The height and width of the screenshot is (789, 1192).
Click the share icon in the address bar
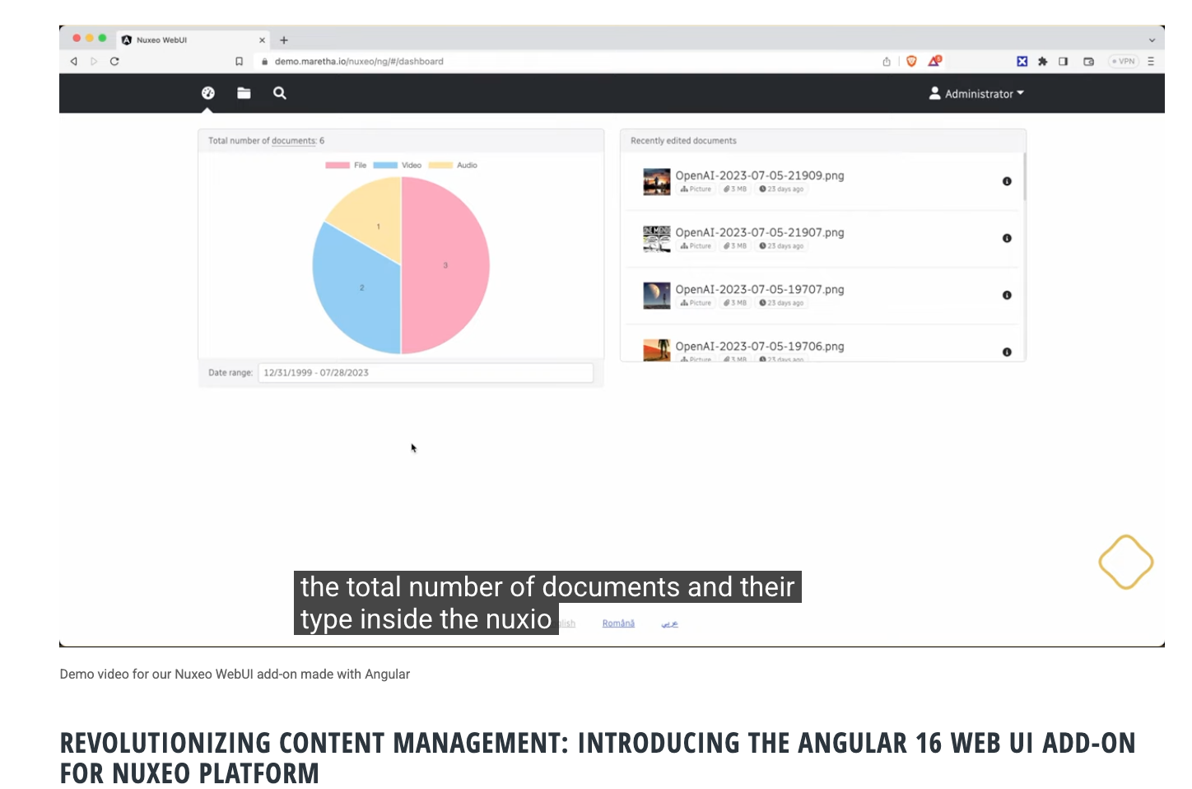887,62
